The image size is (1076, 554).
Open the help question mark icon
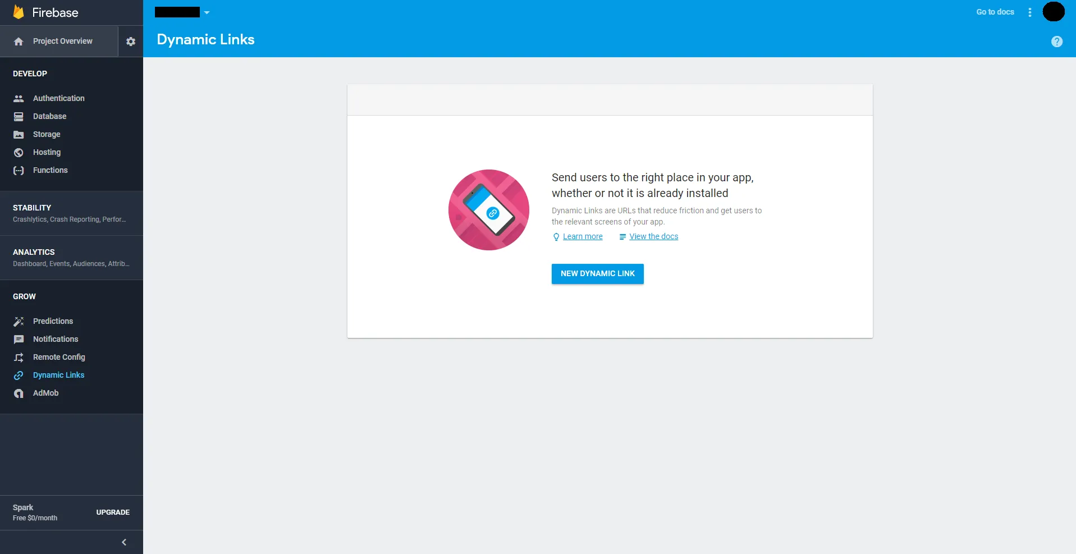1057,42
